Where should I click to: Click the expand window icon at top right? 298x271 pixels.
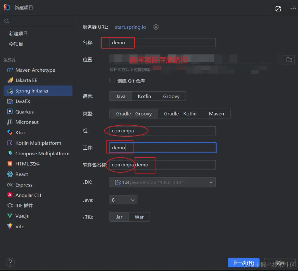click(x=278, y=9)
